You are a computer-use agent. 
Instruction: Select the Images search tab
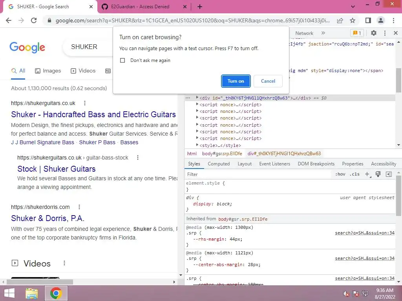48,71
